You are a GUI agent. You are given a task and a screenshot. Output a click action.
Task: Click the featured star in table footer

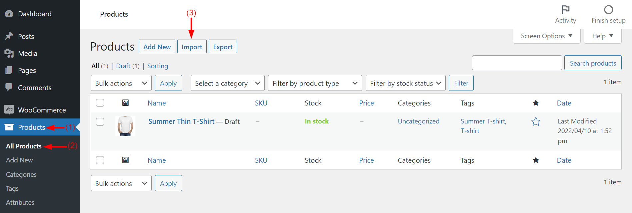tap(536, 160)
